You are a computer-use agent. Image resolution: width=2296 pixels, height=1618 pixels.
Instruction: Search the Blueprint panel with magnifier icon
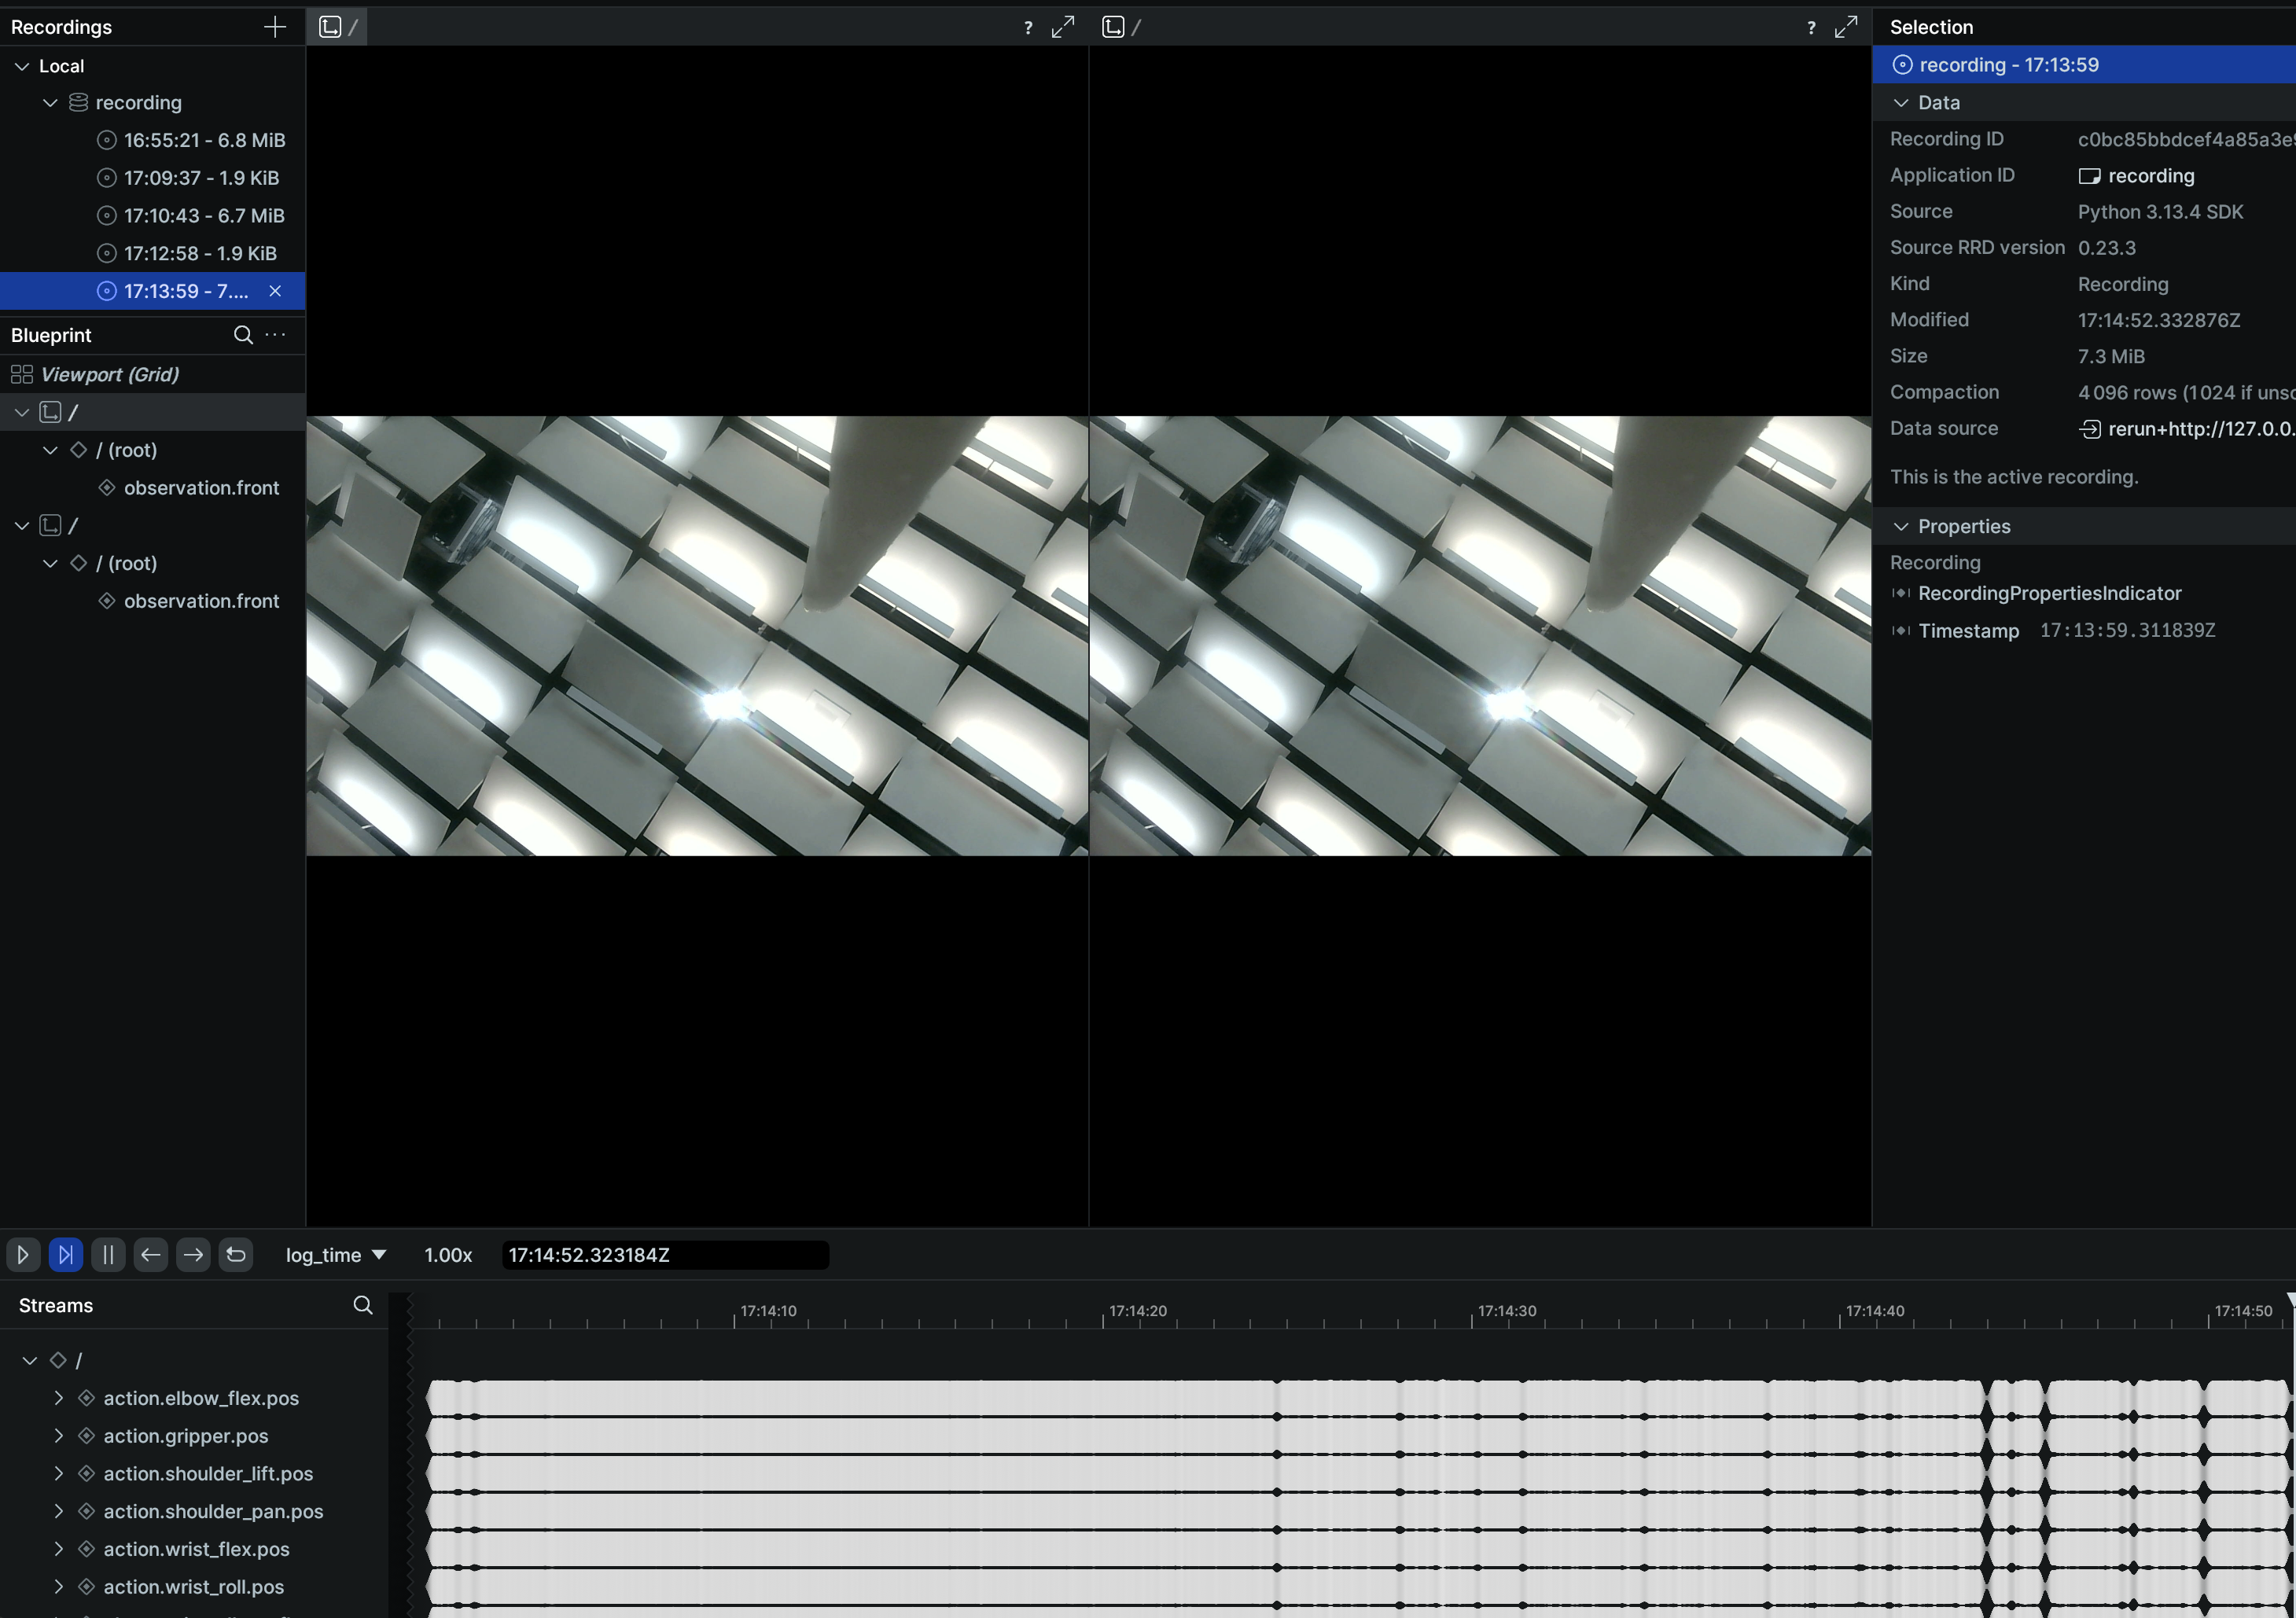tap(243, 335)
